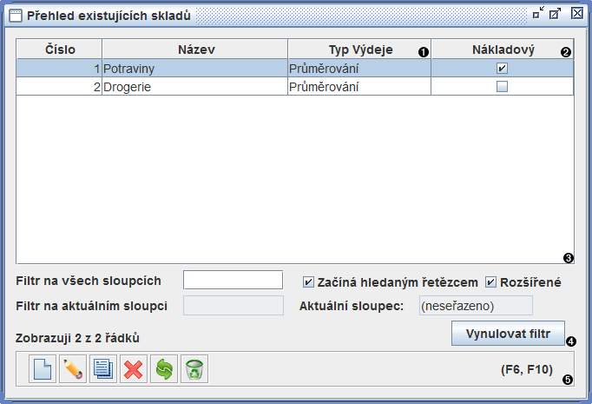The width and height of the screenshot is (592, 404).
Task: Click the window icon beside the title
Action: click(x=16, y=16)
